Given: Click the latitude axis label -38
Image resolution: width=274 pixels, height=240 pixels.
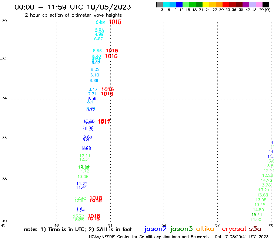Looking at the screenshot, I should (x=3, y=179).
